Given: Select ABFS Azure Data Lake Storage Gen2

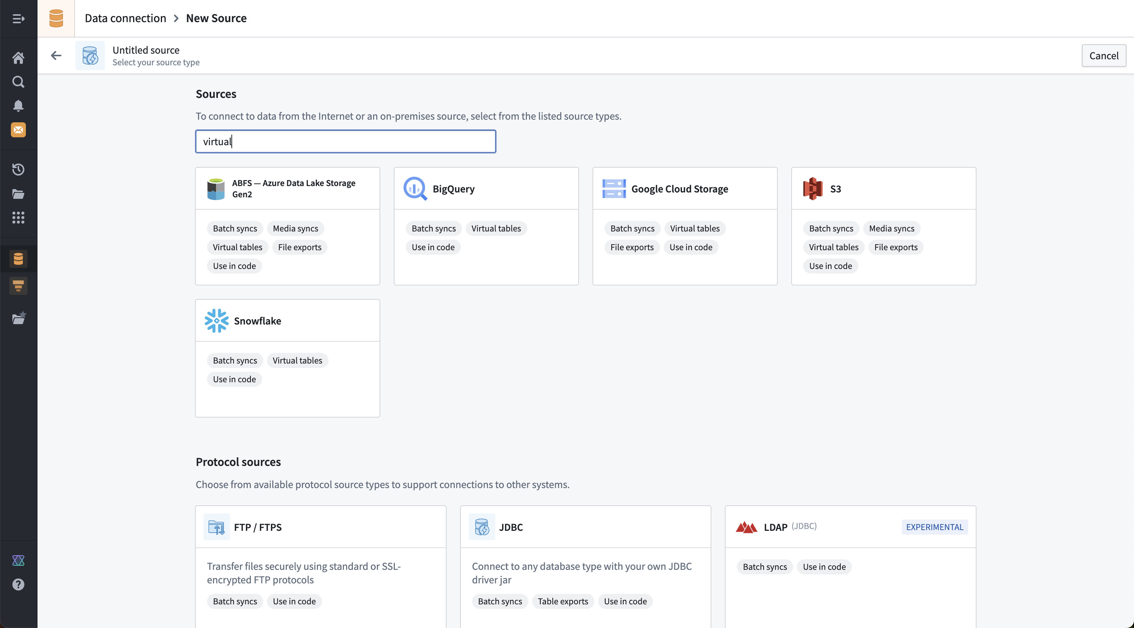Looking at the screenshot, I should pyautogui.click(x=288, y=226).
